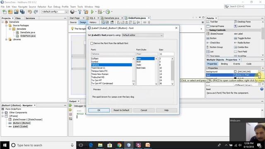
Task: Click the New File toolbar icon
Action: click(5, 12)
